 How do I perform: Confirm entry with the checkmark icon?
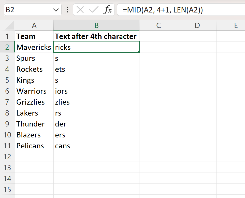click(94, 10)
